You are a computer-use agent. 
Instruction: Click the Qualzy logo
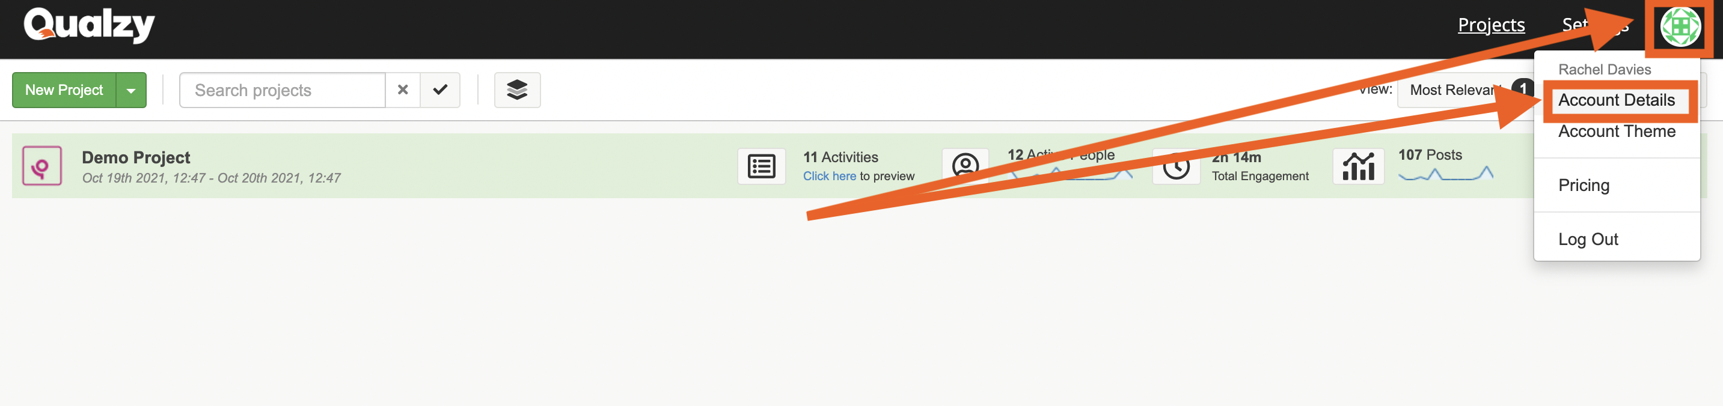[x=89, y=25]
